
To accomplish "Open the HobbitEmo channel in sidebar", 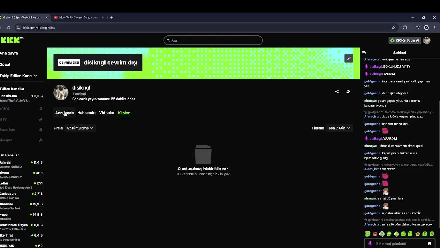I will [x=21, y=98].
